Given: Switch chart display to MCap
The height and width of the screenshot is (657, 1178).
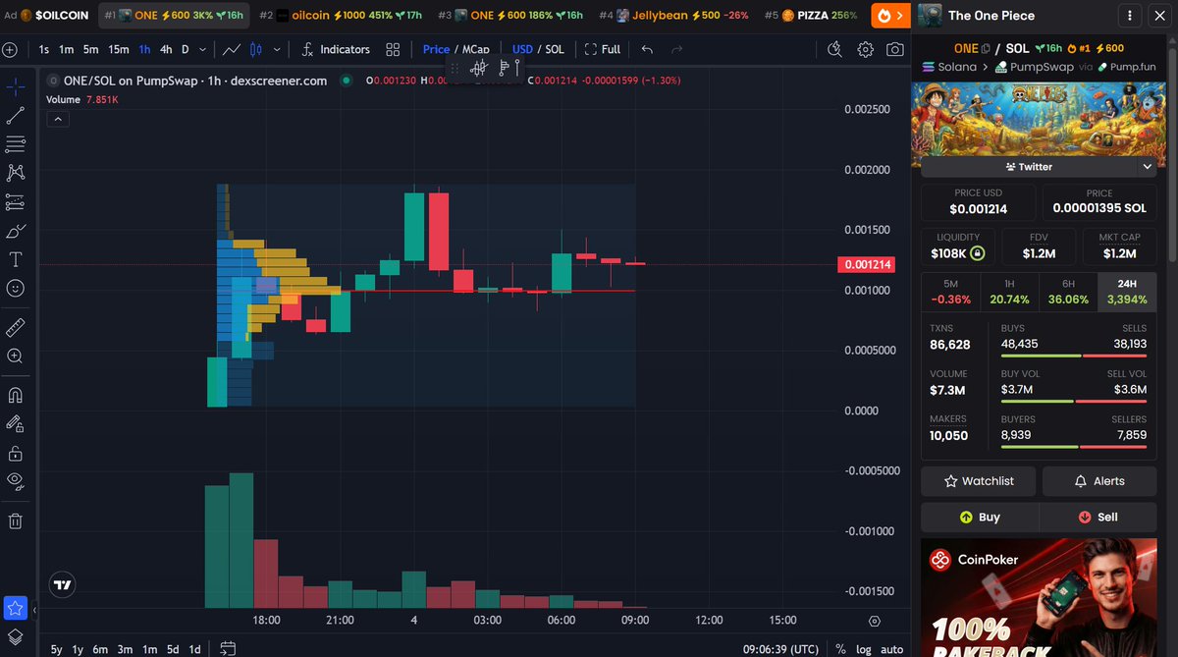Looking at the screenshot, I should point(476,49).
